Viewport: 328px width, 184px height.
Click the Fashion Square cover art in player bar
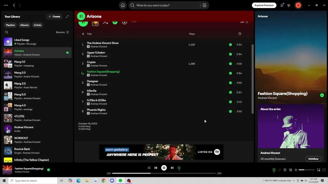[7, 170]
